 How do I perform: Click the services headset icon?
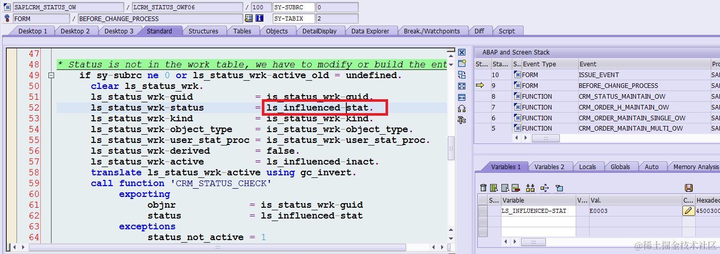coord(462,108)
